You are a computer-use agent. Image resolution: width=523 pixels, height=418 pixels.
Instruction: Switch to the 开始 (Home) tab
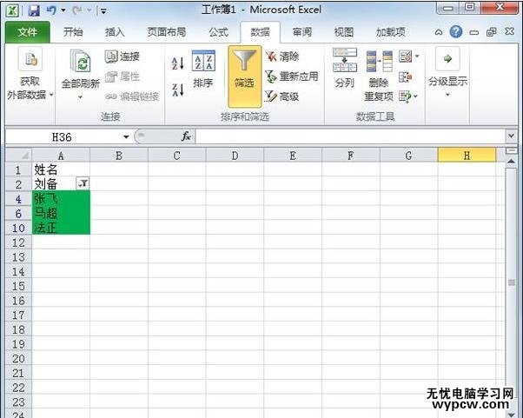click(73, 32)
